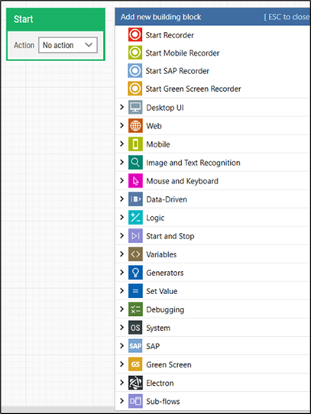The height and width of the screenshot is (414, 311).
Task: Expand the Mobile category chevron
Action: click(x=121, y=144)
